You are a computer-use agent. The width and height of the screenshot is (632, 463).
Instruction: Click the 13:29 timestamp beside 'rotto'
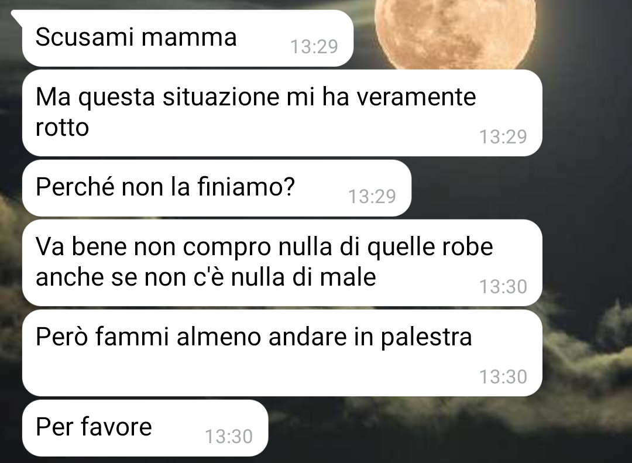point(503,137)
